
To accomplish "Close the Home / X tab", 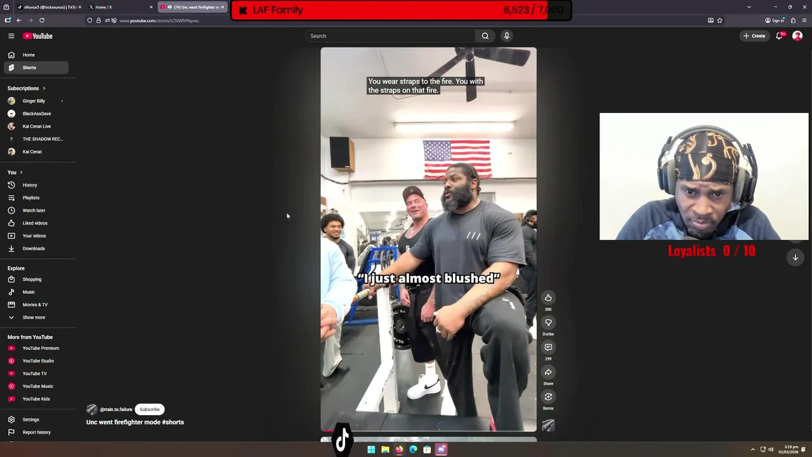I will (x=151, y=7).
